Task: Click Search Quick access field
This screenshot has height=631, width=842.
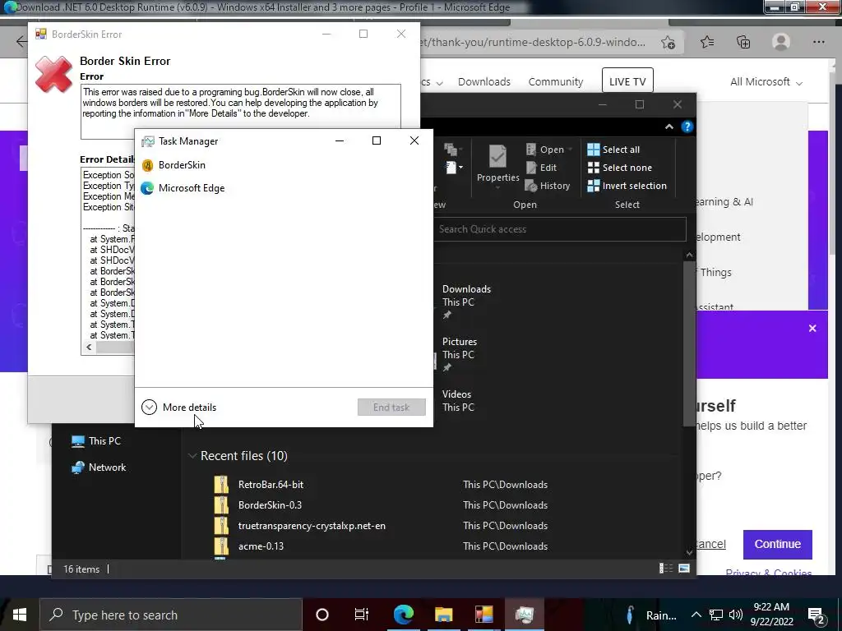Action: point(559,229)
